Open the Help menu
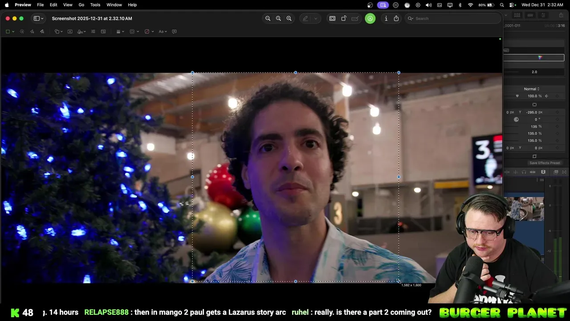570x321 pixels. tap(132, 4)
